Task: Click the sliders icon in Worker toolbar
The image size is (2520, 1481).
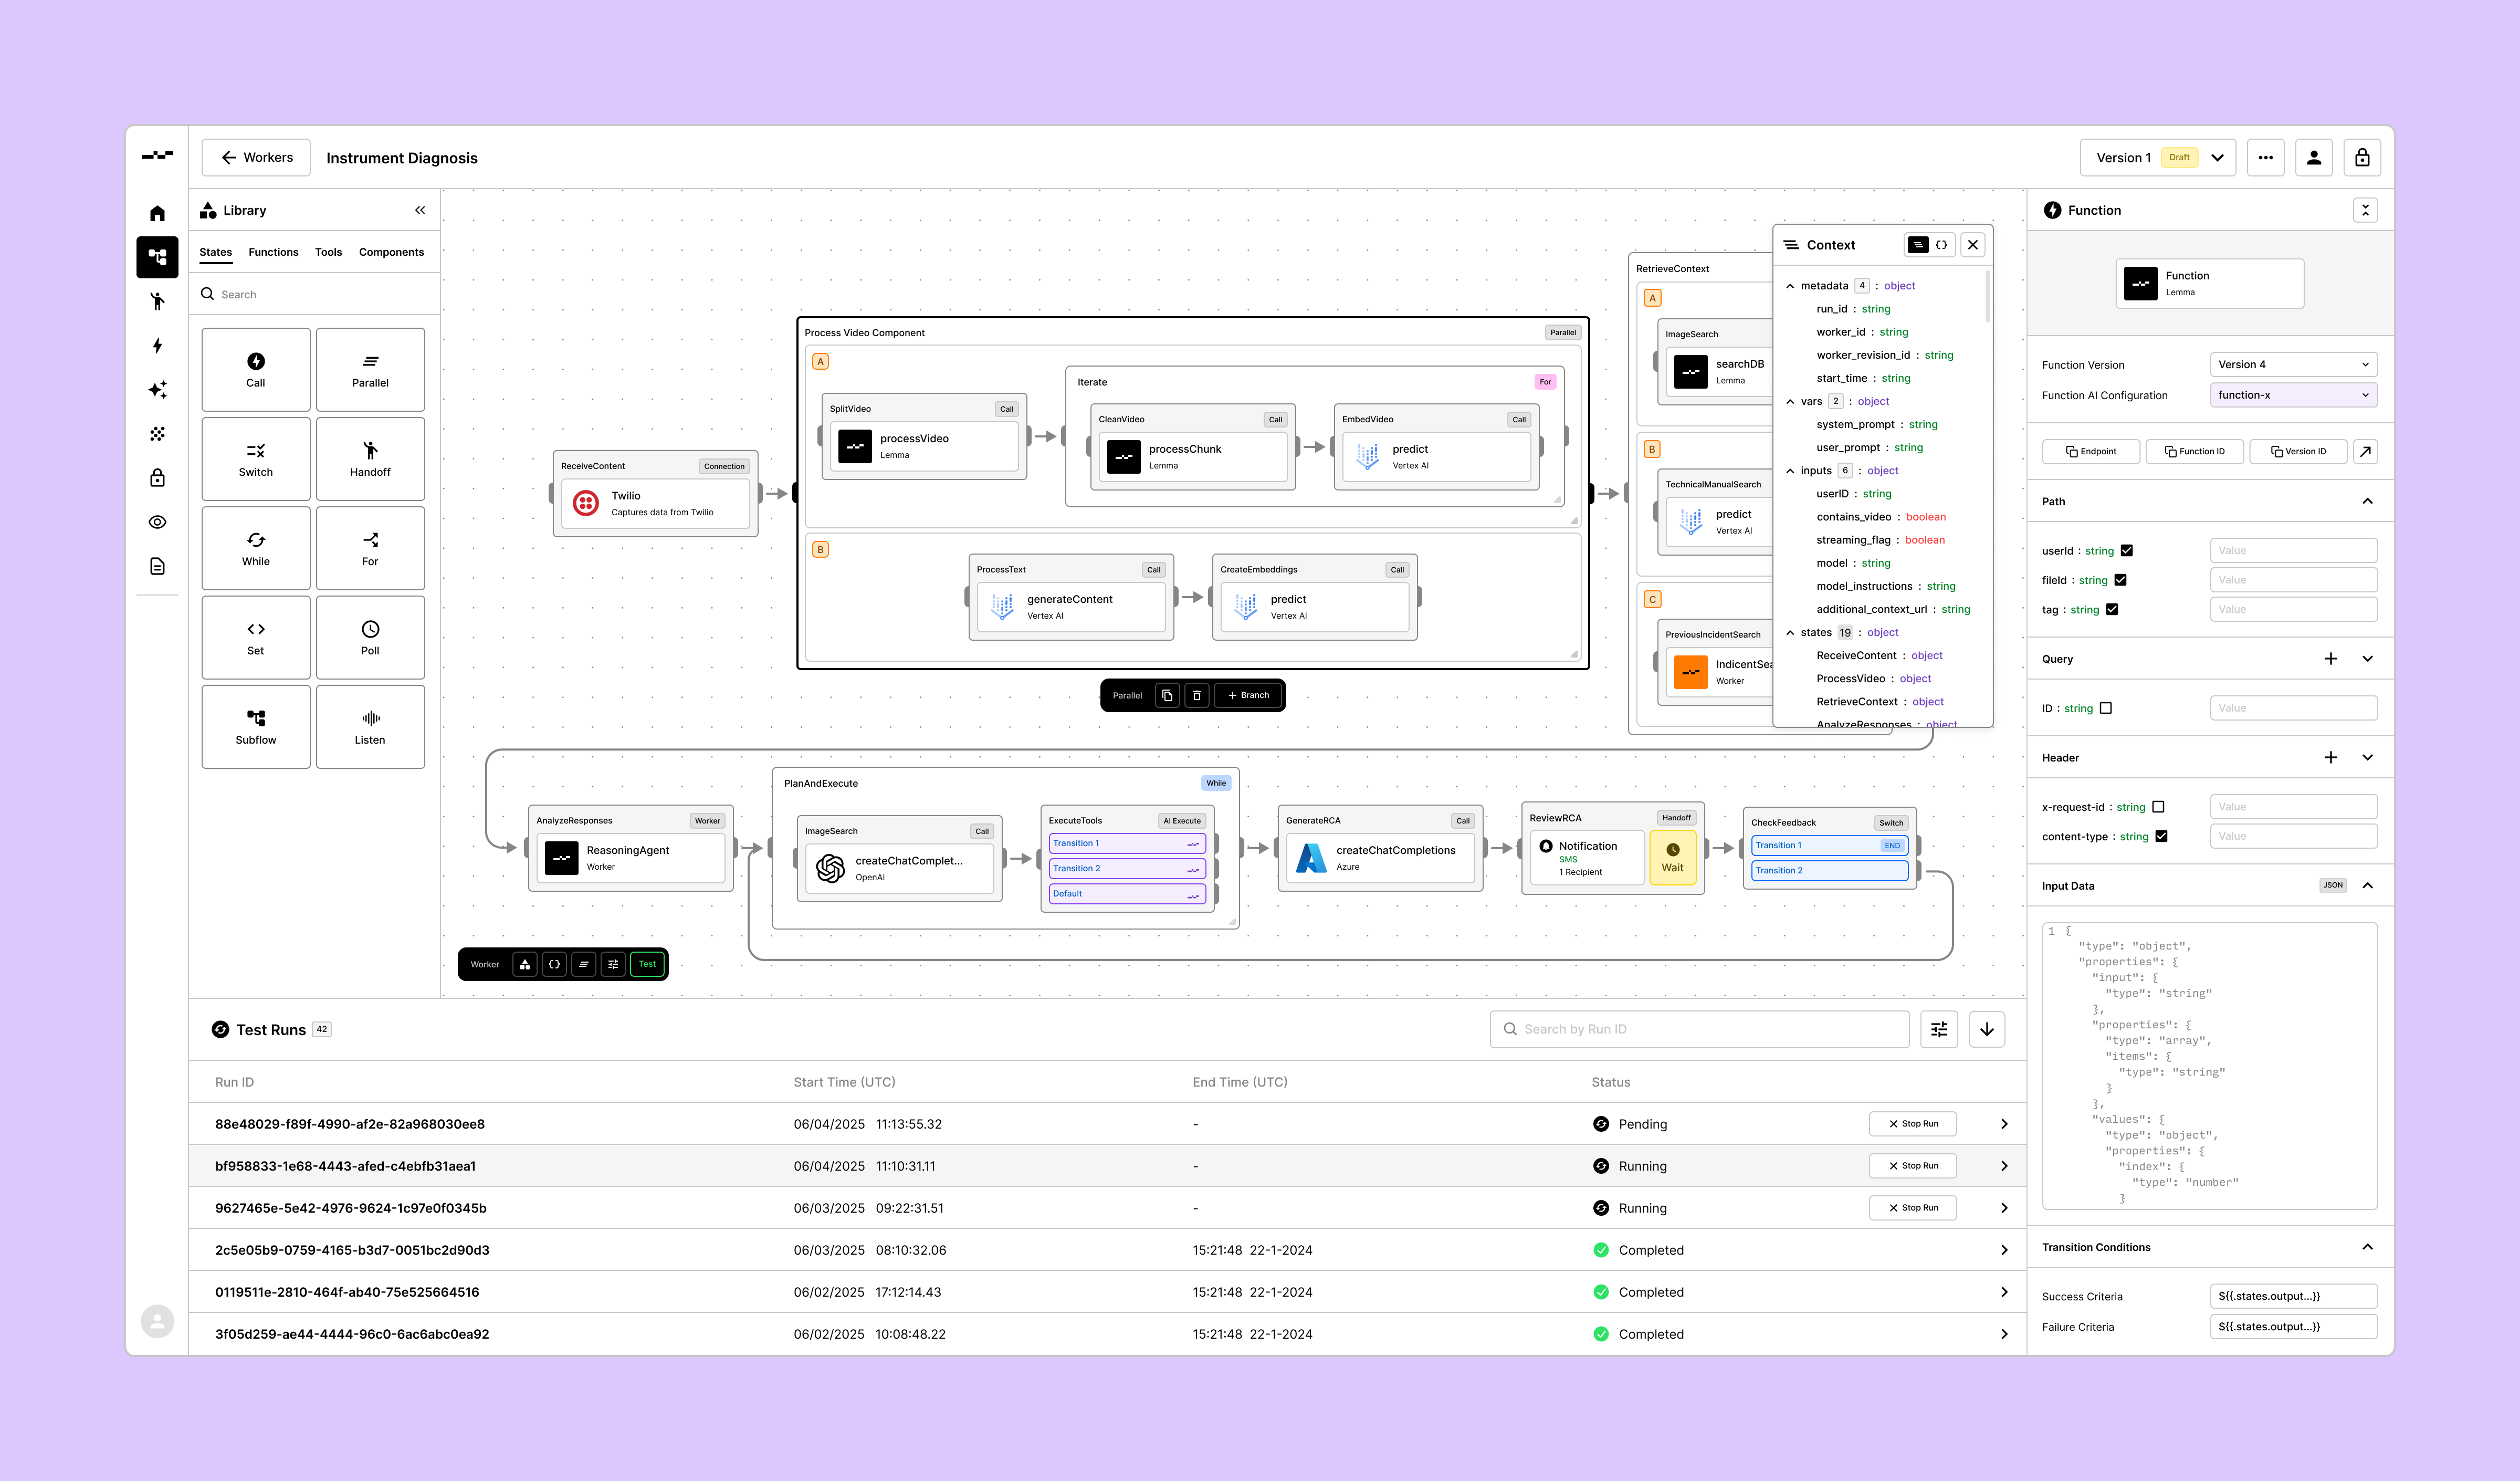Action: (613, 965)
